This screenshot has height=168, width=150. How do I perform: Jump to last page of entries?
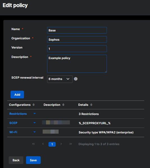[x=71, y=144]
